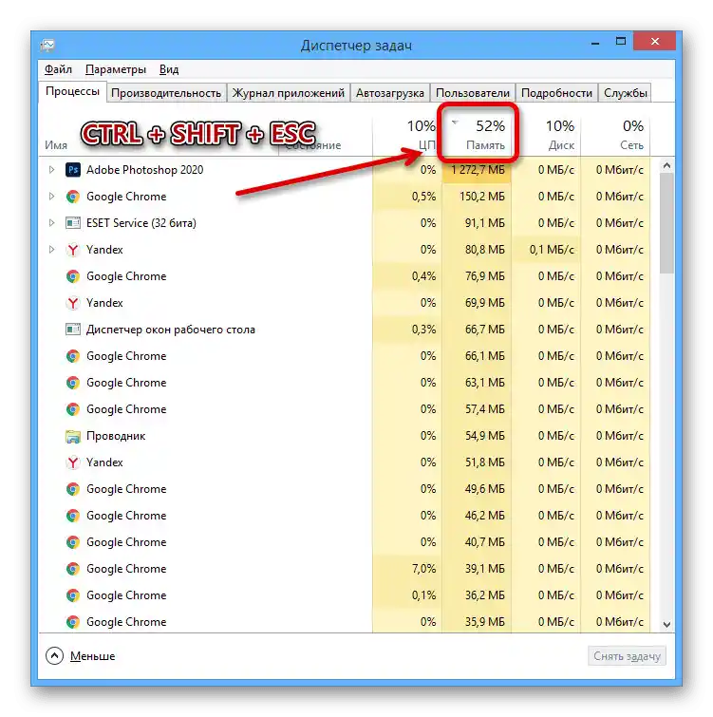This screenshot has width=713, height=717.
Task: Click the Yandex icon of the 69,9 МБ row
Action: 73,303
